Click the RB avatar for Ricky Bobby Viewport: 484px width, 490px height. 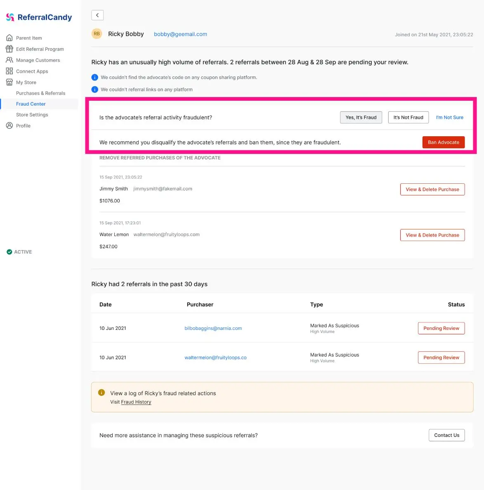[97, 34]
